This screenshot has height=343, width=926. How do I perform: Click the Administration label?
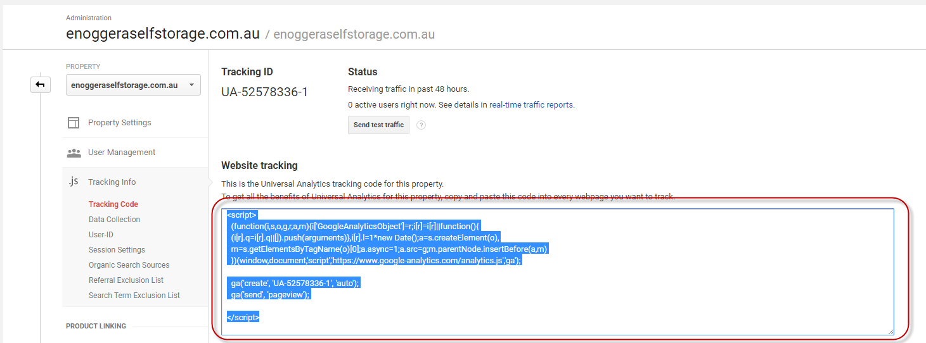[89, 18]
